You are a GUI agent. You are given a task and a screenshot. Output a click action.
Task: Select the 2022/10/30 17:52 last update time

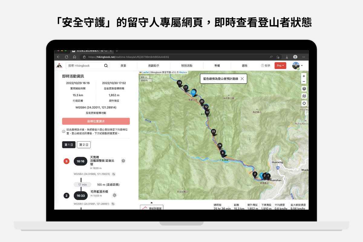click(x=114, y=83)
